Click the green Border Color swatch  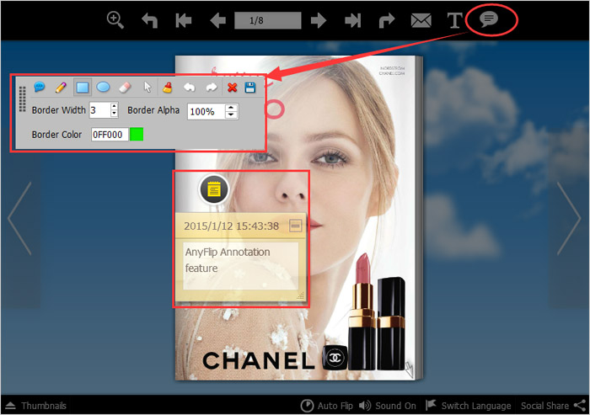click(x=137, y=134)
